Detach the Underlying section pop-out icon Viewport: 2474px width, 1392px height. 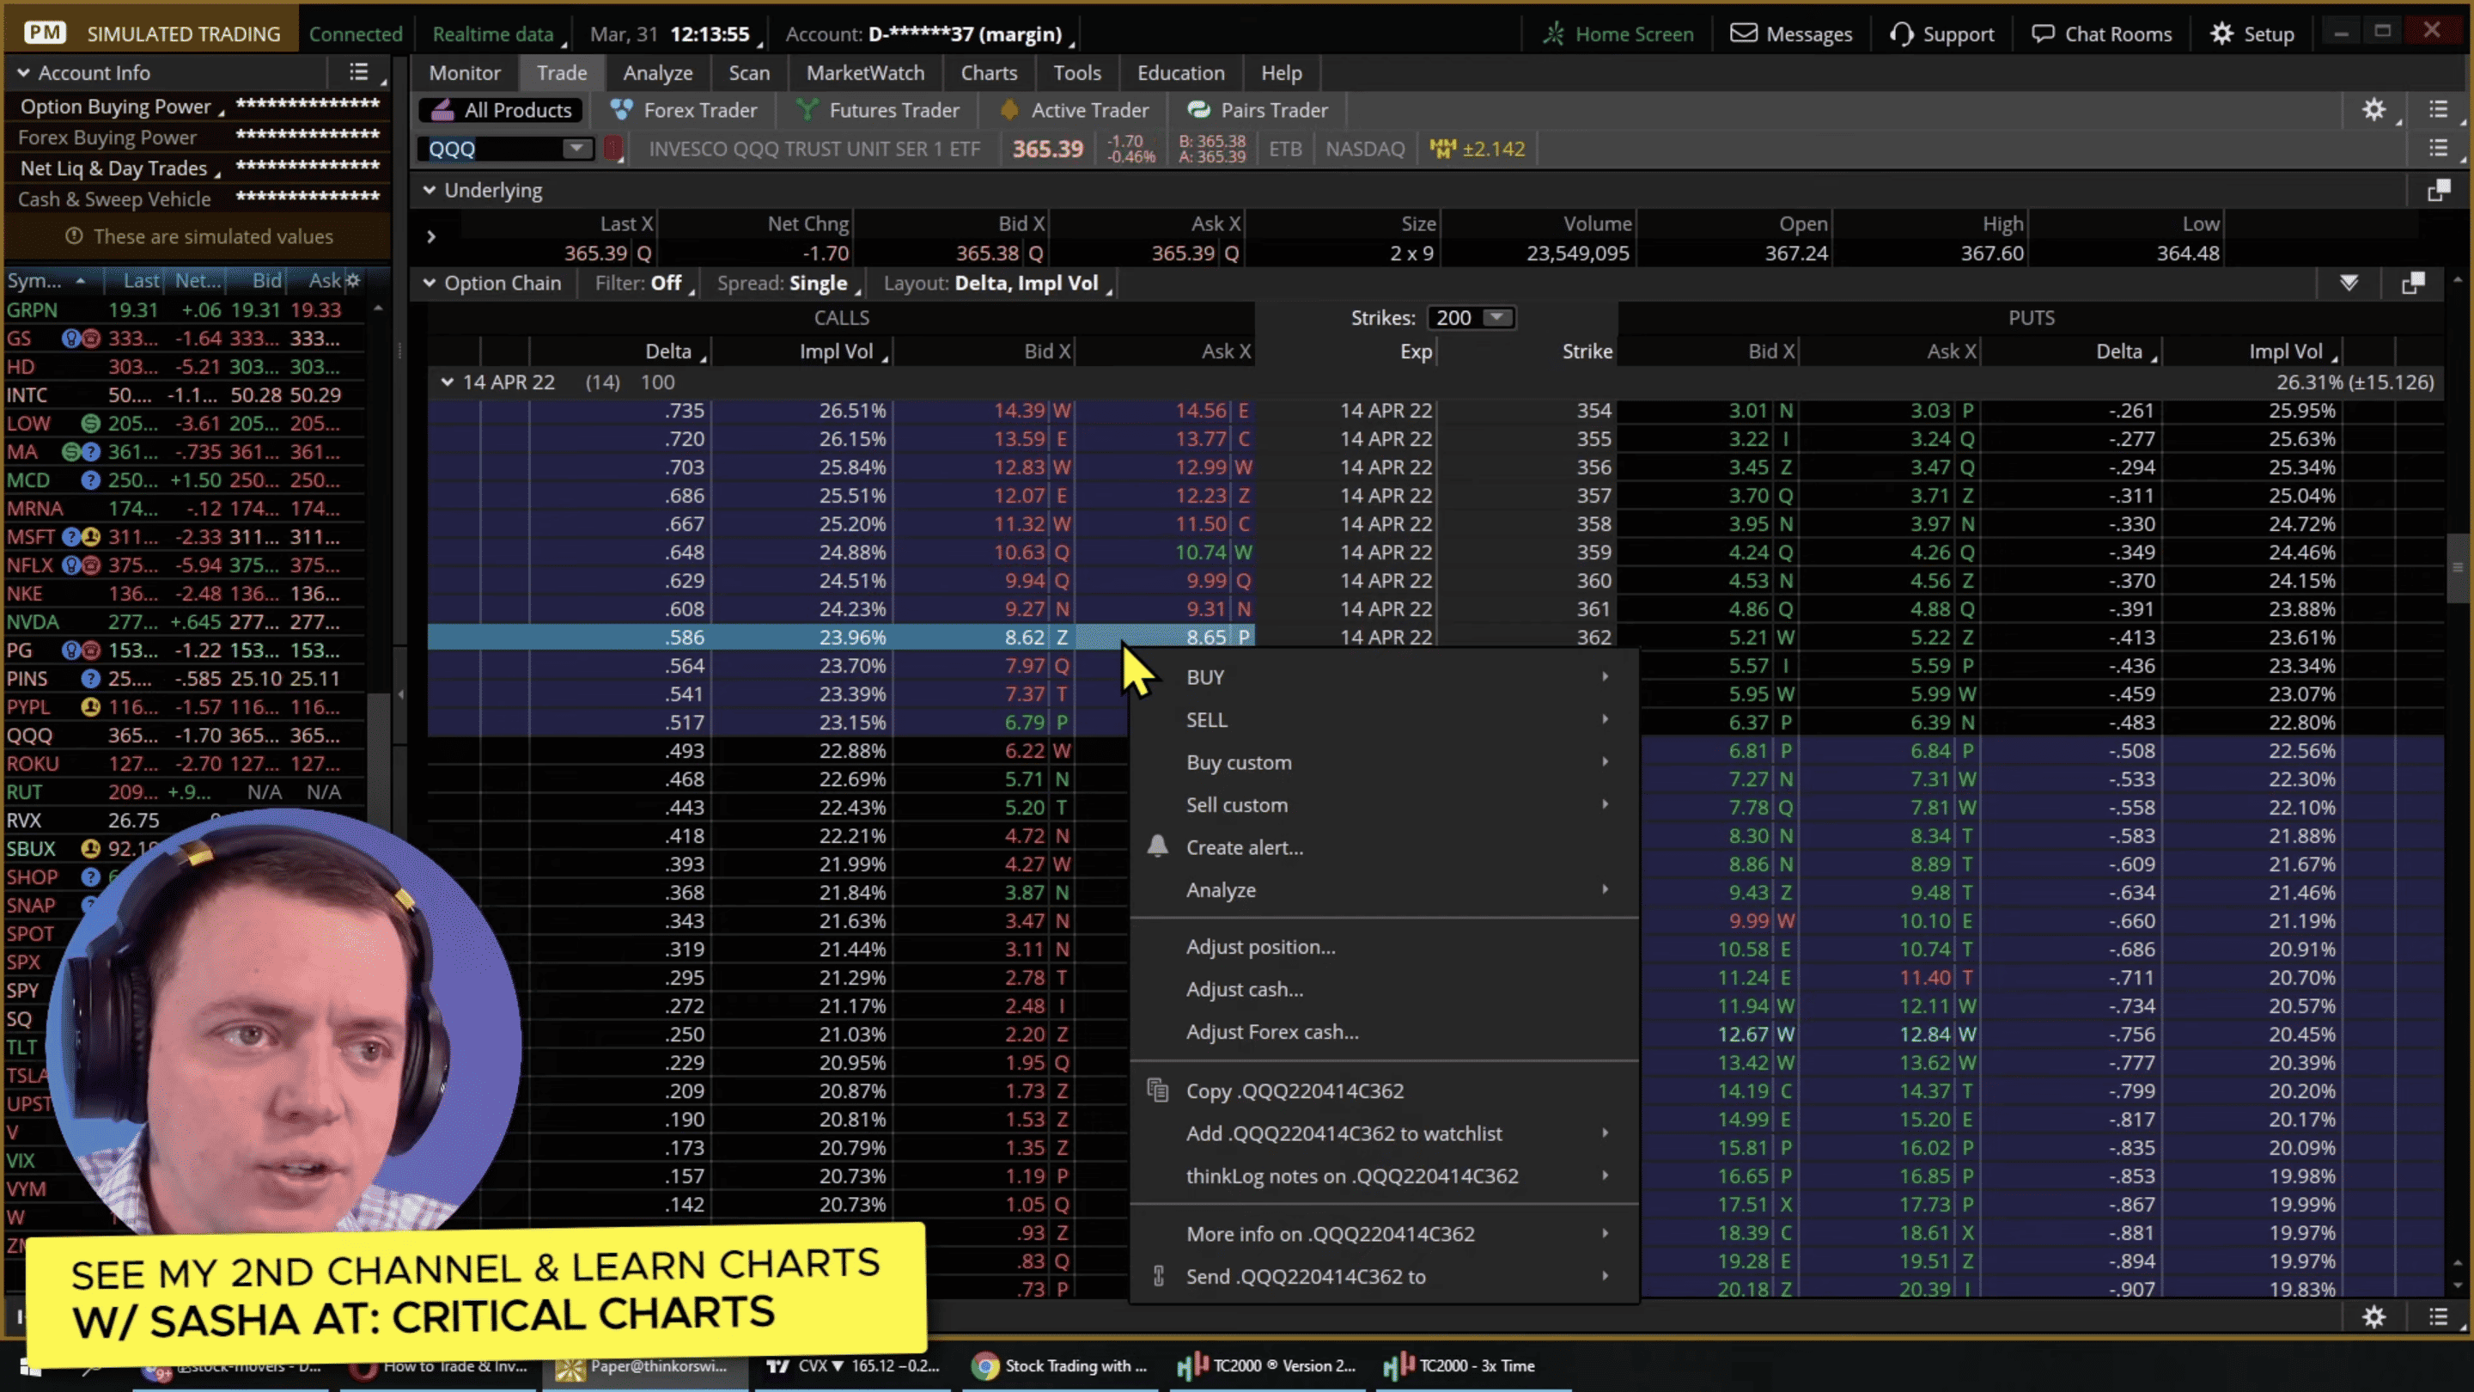click(2439, 190)
